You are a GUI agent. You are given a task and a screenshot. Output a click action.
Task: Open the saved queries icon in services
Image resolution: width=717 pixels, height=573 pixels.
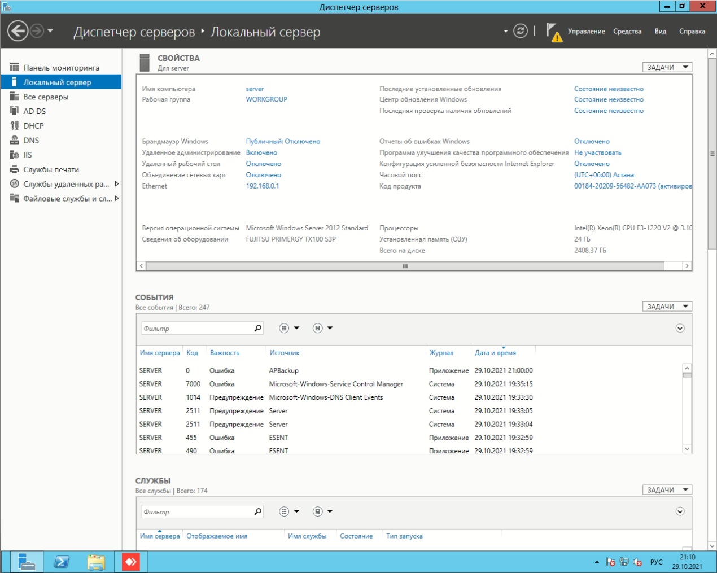tap(318, 511)
